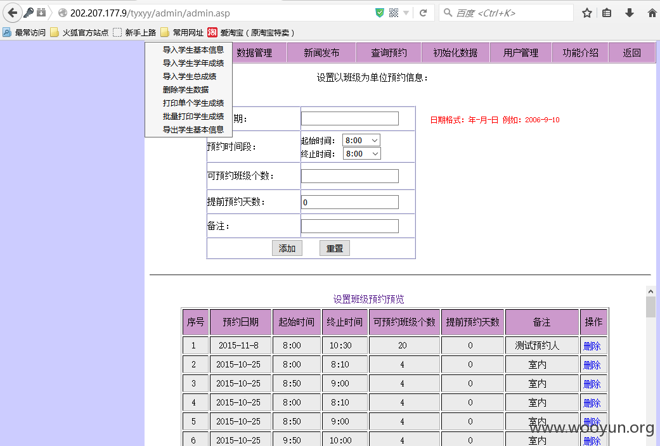Click the 预约日期 column header

click(241, 322)
